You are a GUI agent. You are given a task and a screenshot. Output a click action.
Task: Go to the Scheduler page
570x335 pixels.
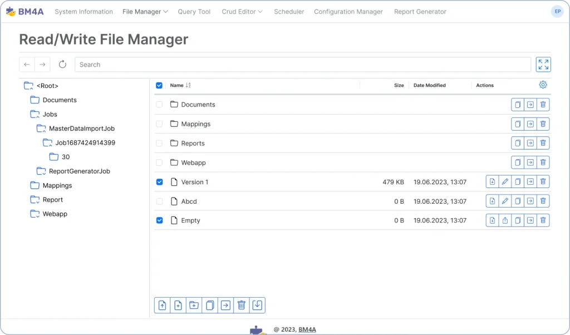(289, 12)
